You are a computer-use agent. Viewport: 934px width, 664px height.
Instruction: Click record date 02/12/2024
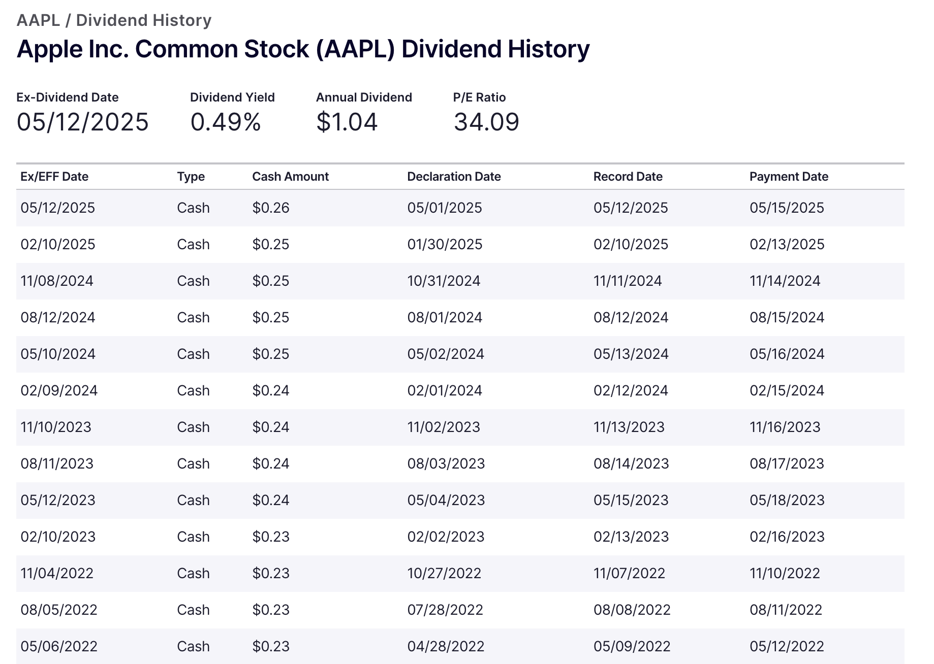click(x=631, y=390)
